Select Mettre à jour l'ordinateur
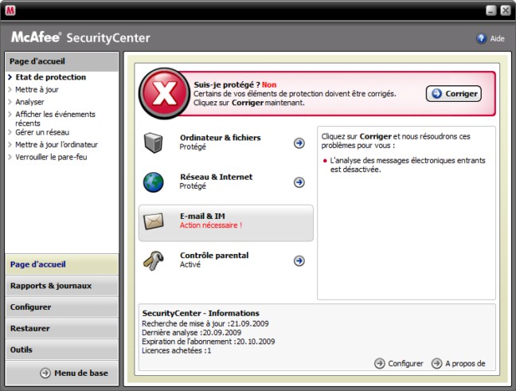The image size is (516, 391). tap(57, 144)
